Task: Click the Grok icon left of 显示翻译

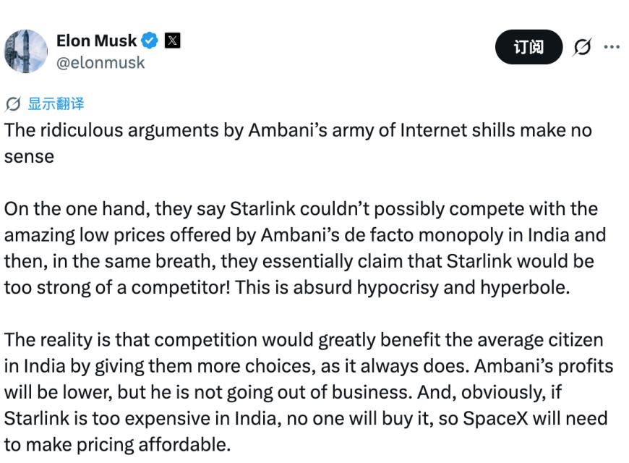Action: [x=13, y=104]
